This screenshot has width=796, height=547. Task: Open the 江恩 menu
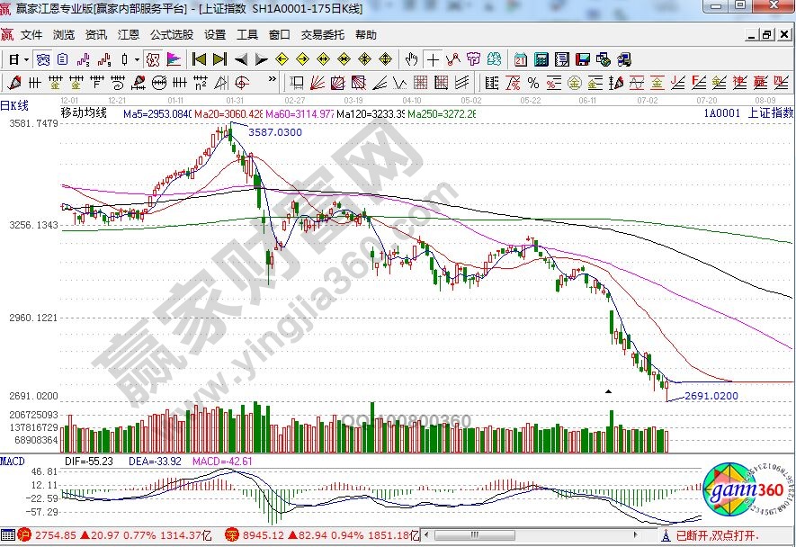pyautogui.click(x=128, y=35)
